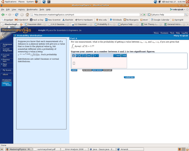The width and height of the screenshot is (189, 151).
Task: Open the Slashdot bookmark
Action: click(x=68, y=20)
